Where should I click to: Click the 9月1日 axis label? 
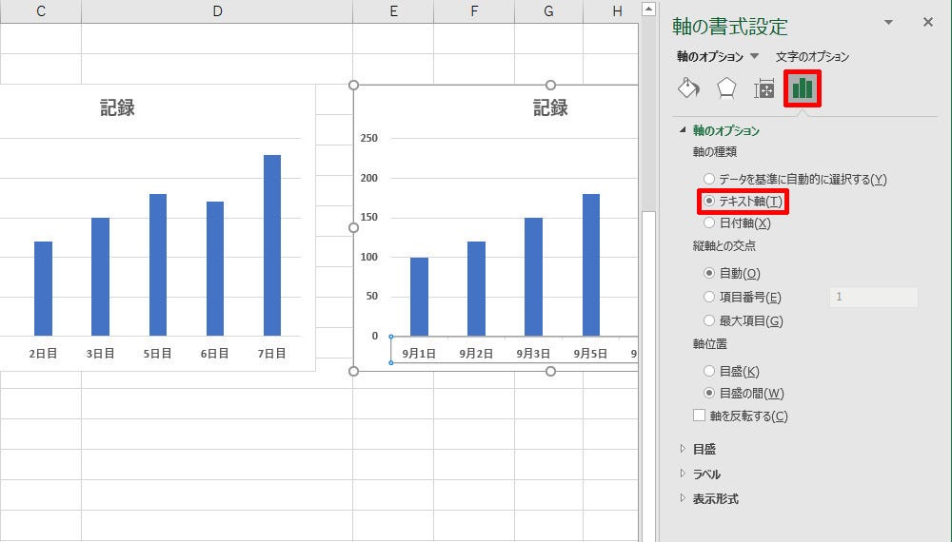tap(419, 354)
